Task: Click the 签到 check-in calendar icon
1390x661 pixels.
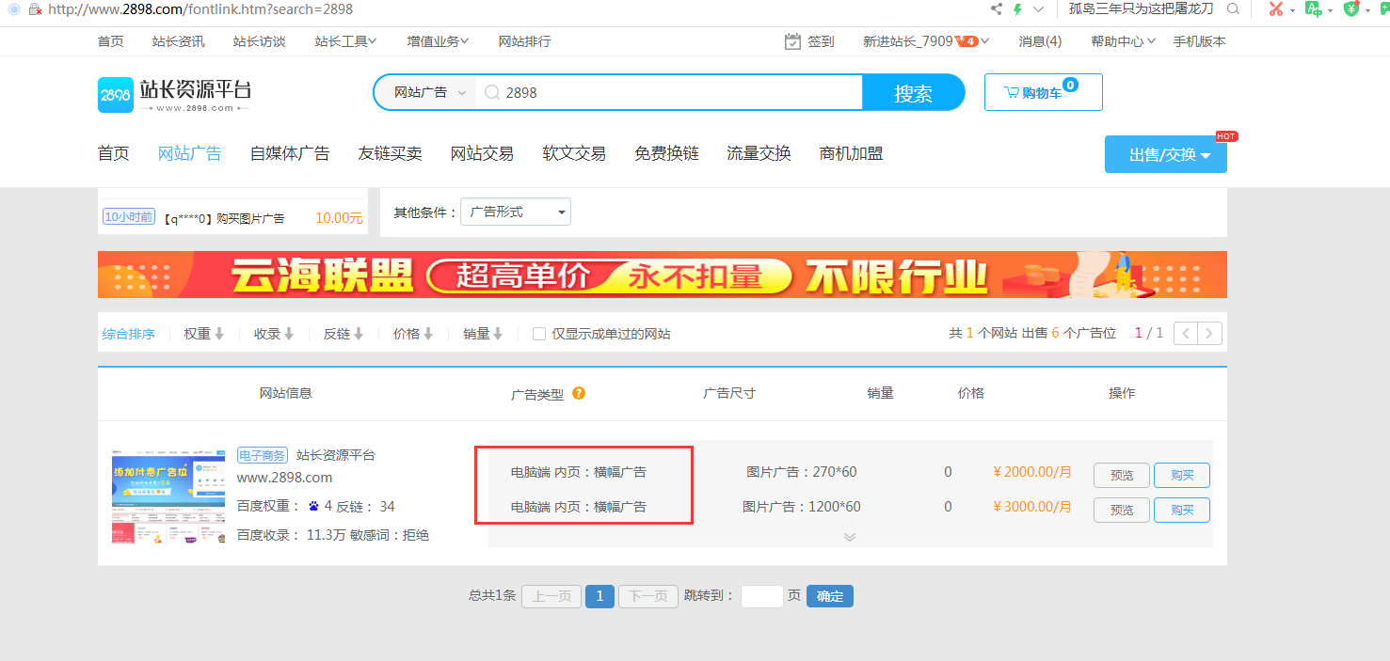Action: [x=793, y=40]
